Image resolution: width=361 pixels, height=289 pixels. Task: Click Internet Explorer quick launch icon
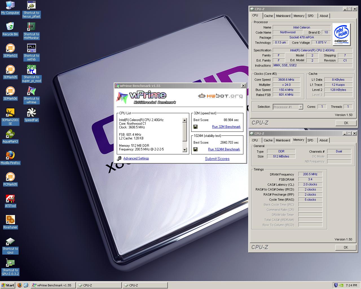pyautogui.click(x=26, y=285)
